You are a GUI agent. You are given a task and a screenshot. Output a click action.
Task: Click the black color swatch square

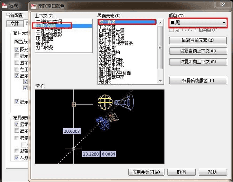[172, 23]
